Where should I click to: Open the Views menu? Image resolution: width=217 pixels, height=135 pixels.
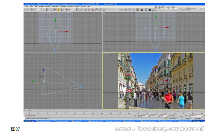coord(31,7)
